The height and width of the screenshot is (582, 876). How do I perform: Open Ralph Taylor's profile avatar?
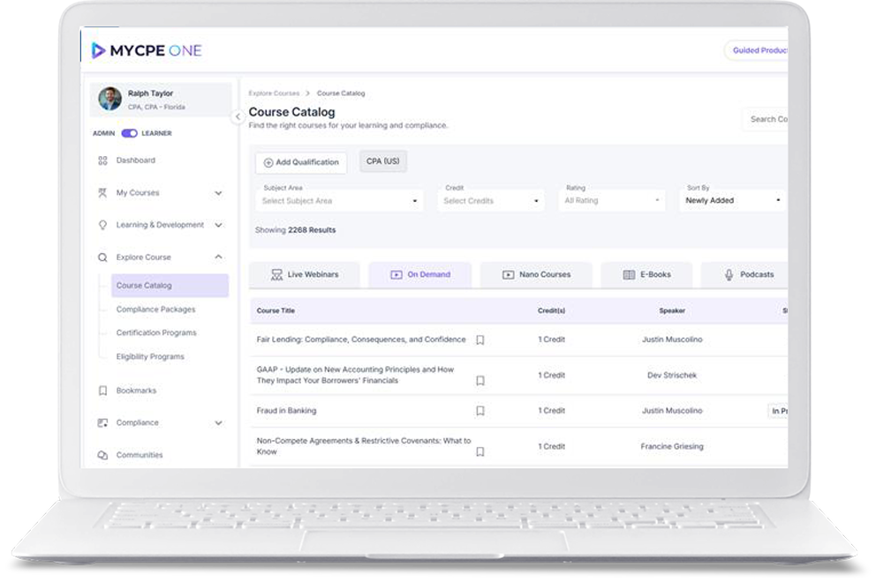point(110,99)
